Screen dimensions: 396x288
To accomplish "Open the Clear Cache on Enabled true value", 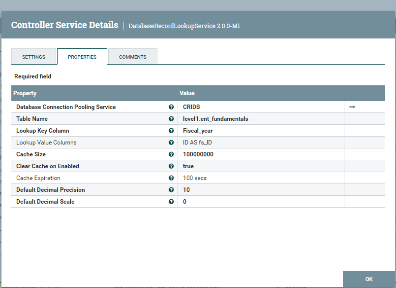I will click(x=261, y=166).
